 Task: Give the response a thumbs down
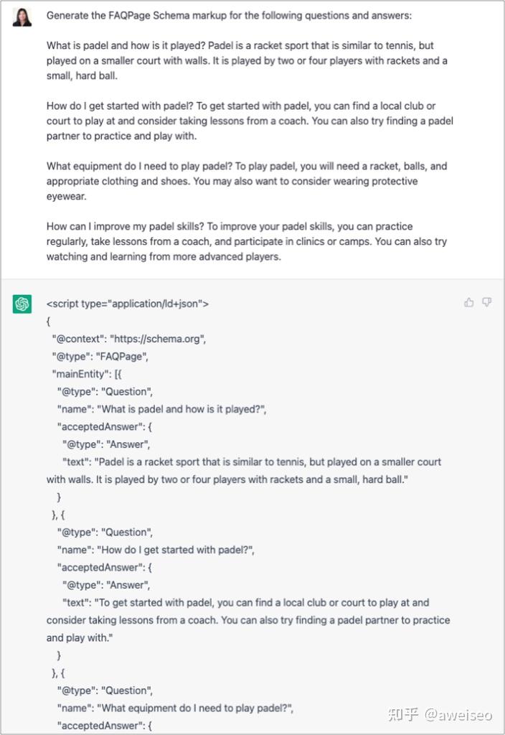point(487,302)
